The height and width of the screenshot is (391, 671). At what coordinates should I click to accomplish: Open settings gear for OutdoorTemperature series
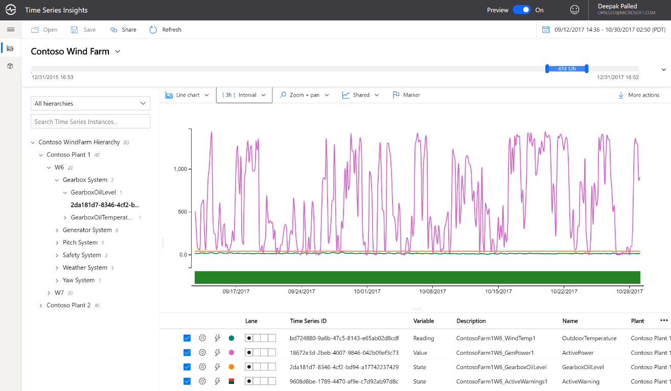click(202, 338)
